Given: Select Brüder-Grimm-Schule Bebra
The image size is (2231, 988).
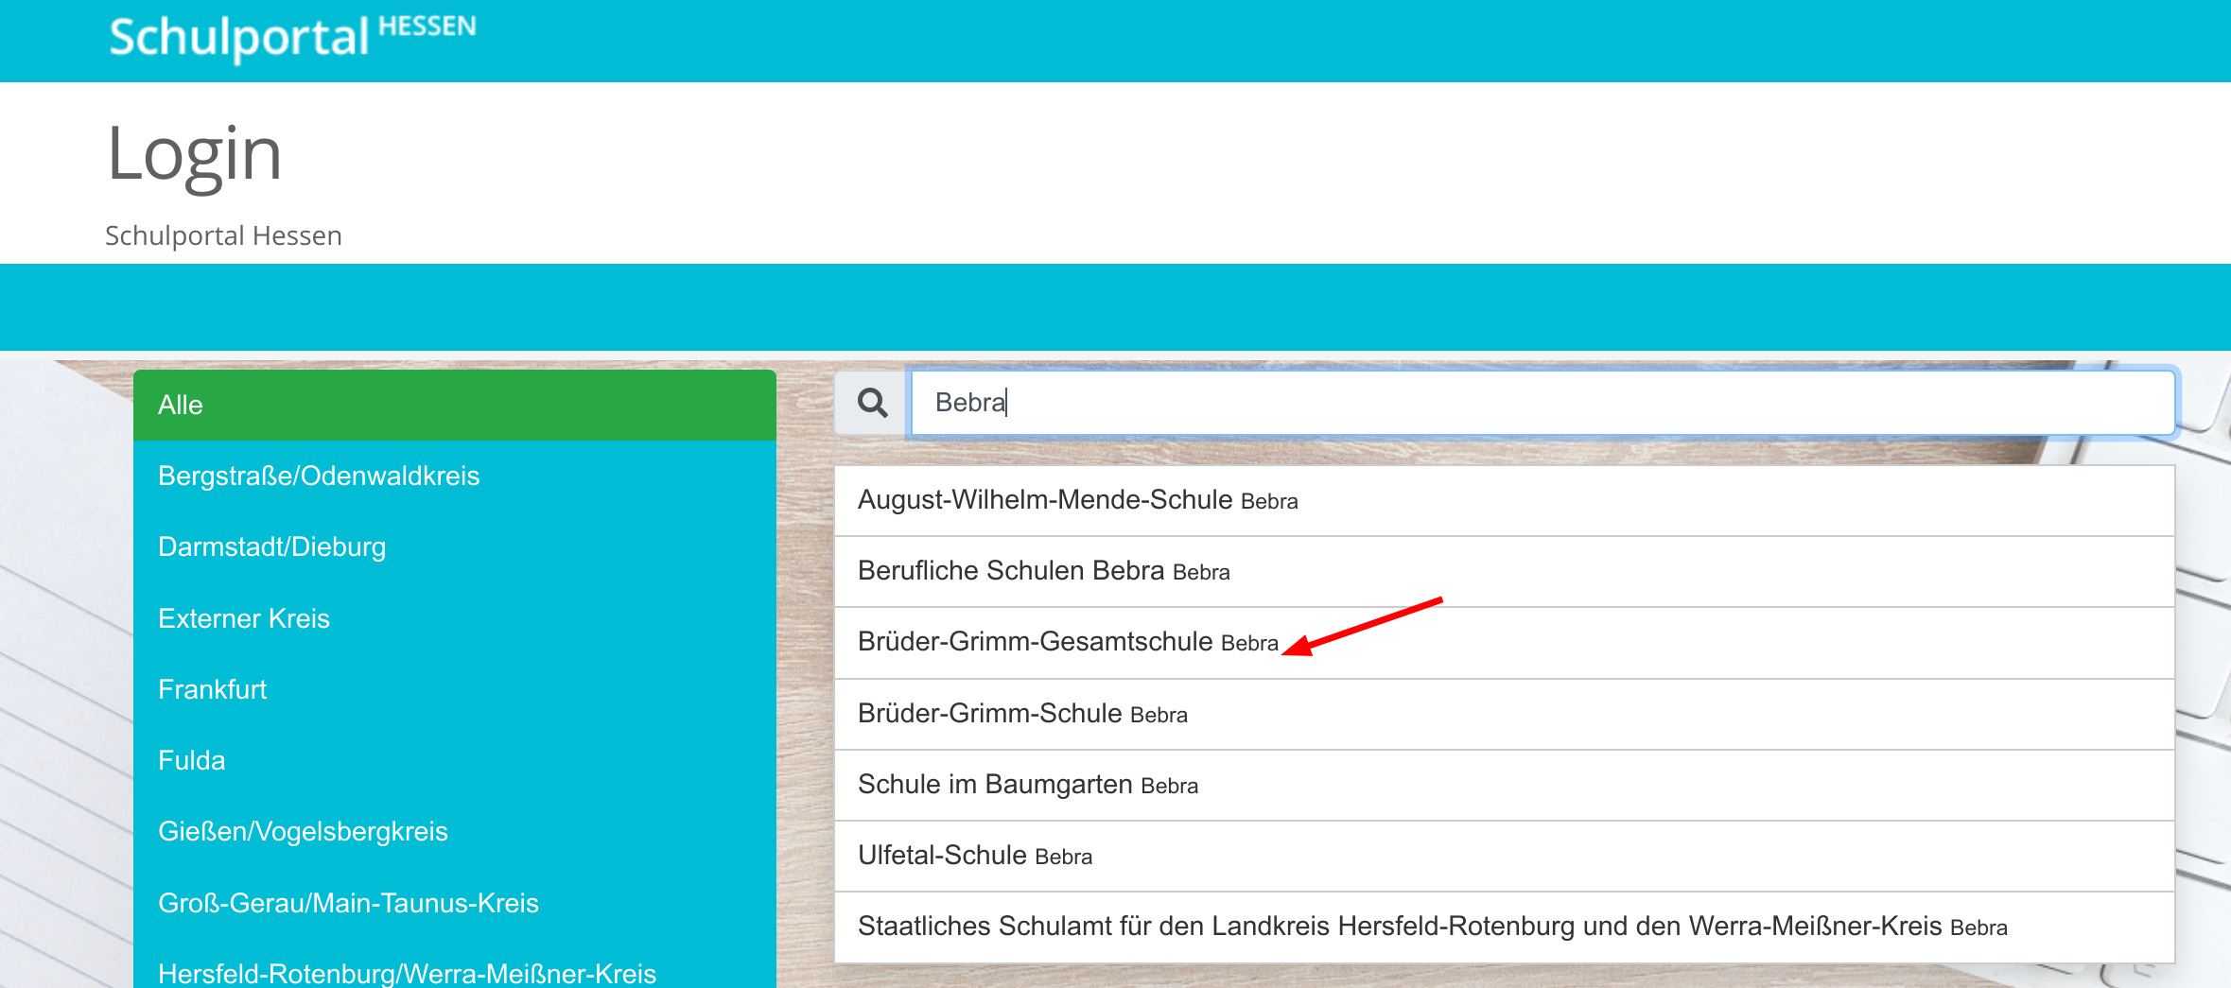Looking at the screenshot, I should coord(1505,714).
